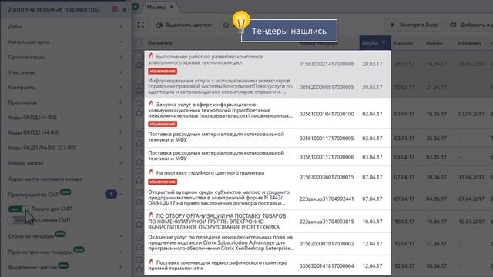Star the ПО ОТБОРУ ОРГАНИЗАЦИИ tender
Image resolution: width=493 pixels, height=277 pixels.
(x=139, y=224)
